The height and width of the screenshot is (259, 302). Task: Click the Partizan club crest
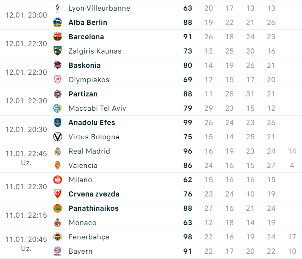58,94
